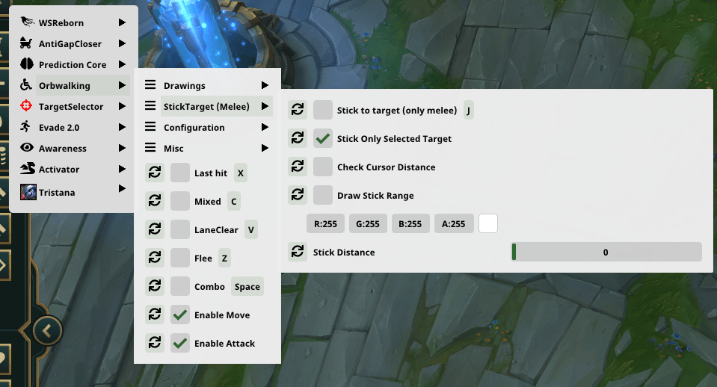The width and height of the screenshot is (717, 387).
Task: Click the hamburger icon beside Misc
Action: 150,148
